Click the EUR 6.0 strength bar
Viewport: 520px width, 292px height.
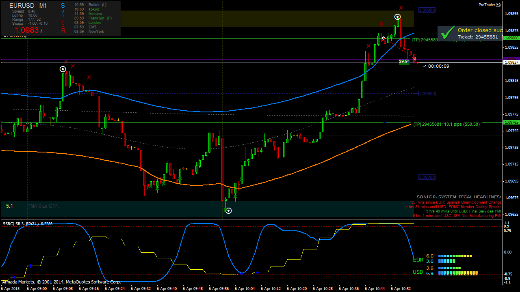click(x=455, y=256)
